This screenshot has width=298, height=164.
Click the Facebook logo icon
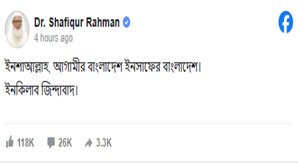[x=286, y=23]
